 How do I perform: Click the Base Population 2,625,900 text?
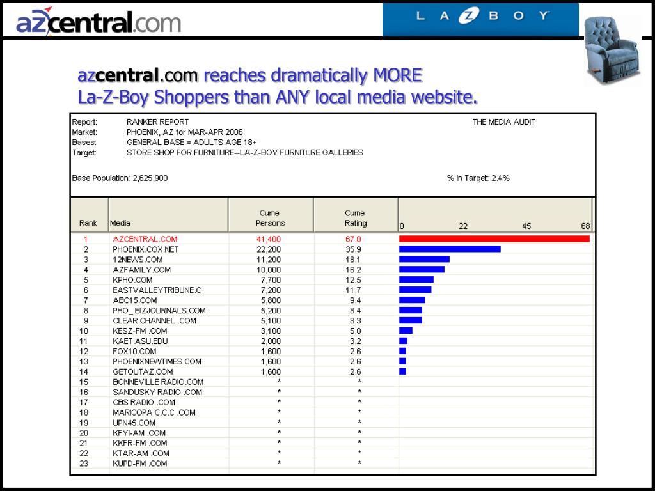[x=120, y=178]
